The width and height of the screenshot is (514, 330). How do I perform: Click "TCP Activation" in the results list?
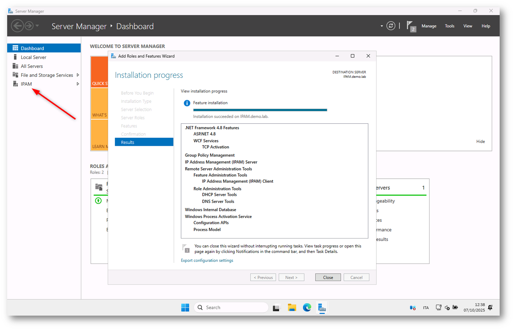click(215, 147)
